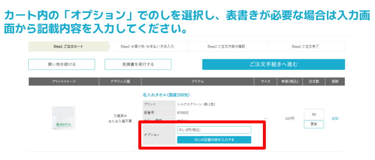Click the プリントイメージ column header

(x=64, y=82)
